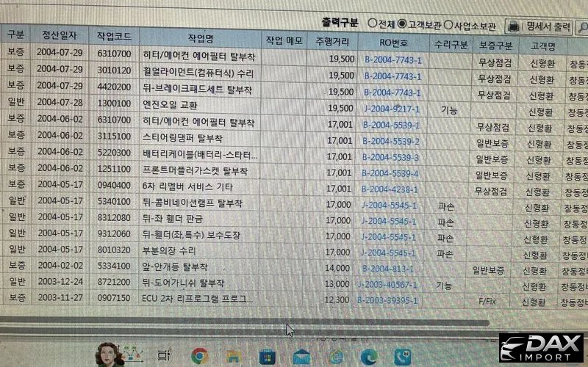Open RO number link B-2004-5539-2

pos(392,142)
